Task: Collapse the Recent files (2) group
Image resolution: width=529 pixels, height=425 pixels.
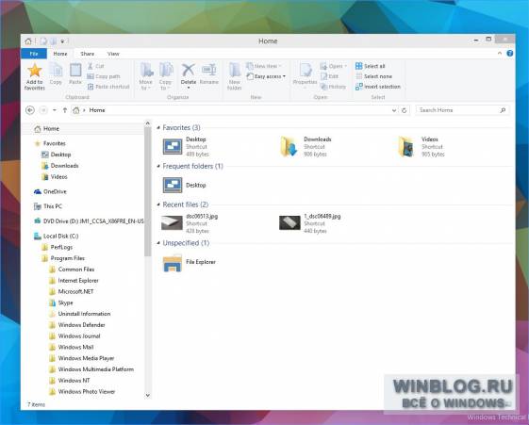Action: pos(158,204)
